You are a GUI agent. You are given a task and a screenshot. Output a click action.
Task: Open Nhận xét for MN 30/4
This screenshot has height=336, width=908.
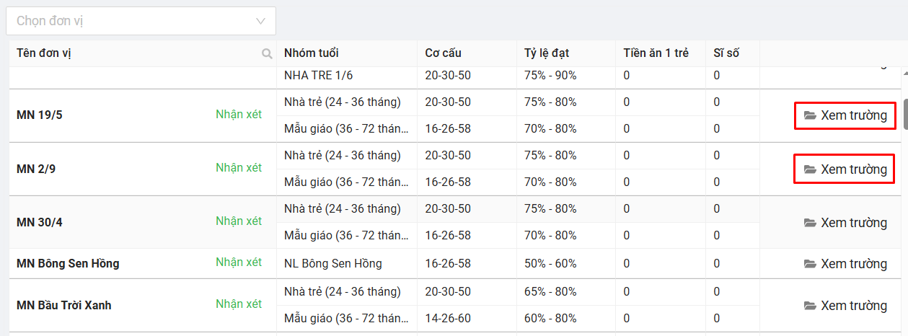pyautogui.click(x=239, y=221)
